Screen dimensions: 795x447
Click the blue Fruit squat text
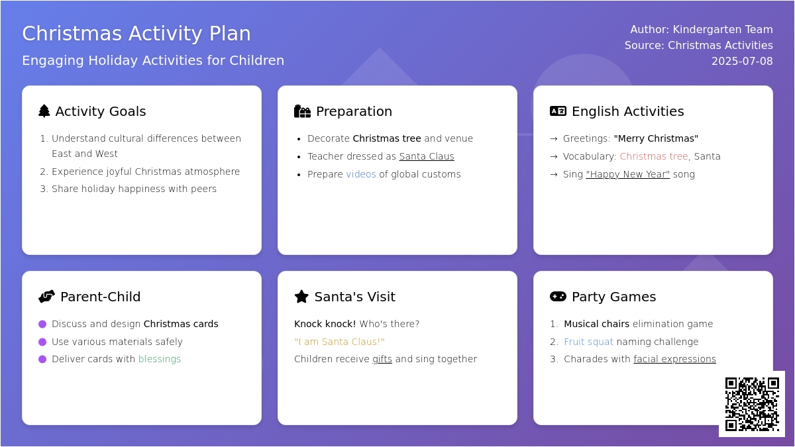[589, 342]
